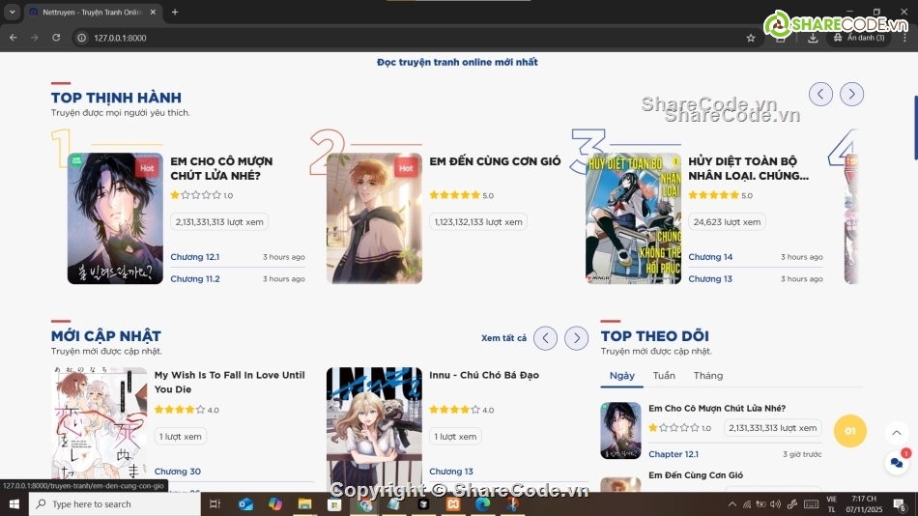Show hidden system tray icons

(x=732, y=504)
